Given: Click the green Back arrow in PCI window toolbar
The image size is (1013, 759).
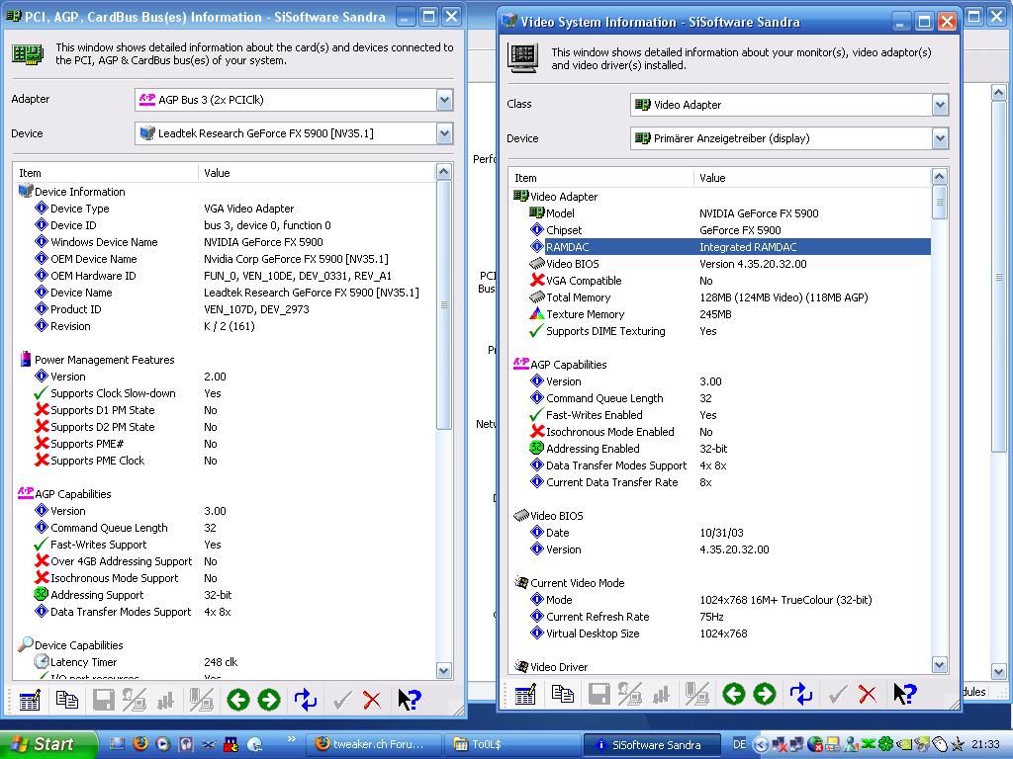Looking at the screenshot, I should coord(237,701).
